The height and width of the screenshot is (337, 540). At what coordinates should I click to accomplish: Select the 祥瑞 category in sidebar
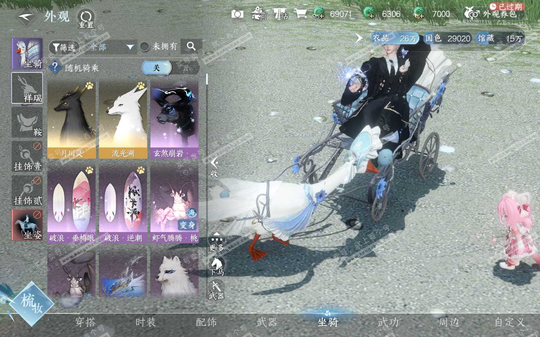[27, 88]
